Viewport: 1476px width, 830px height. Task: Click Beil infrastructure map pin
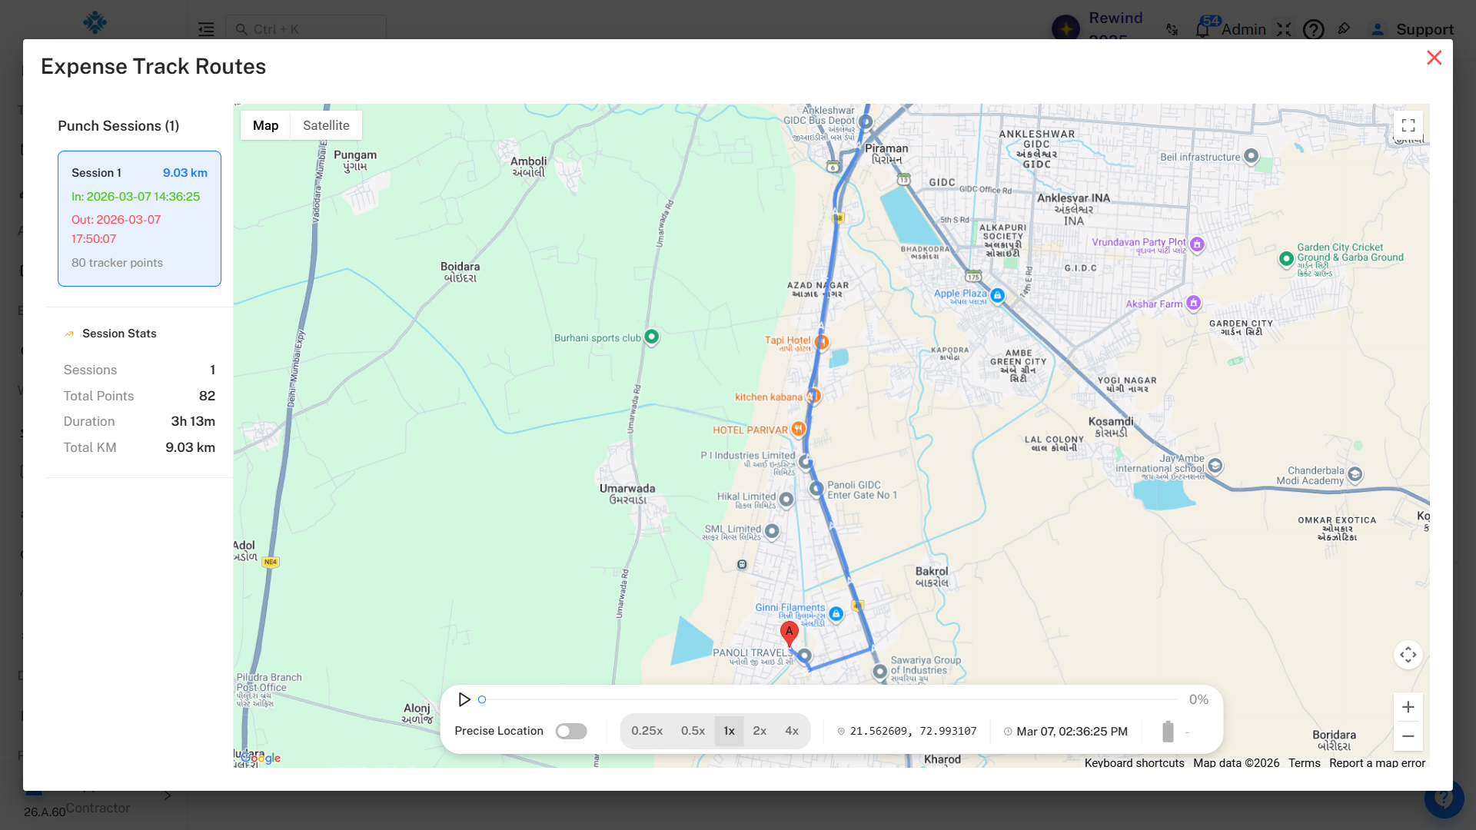tap(1252, 156)
